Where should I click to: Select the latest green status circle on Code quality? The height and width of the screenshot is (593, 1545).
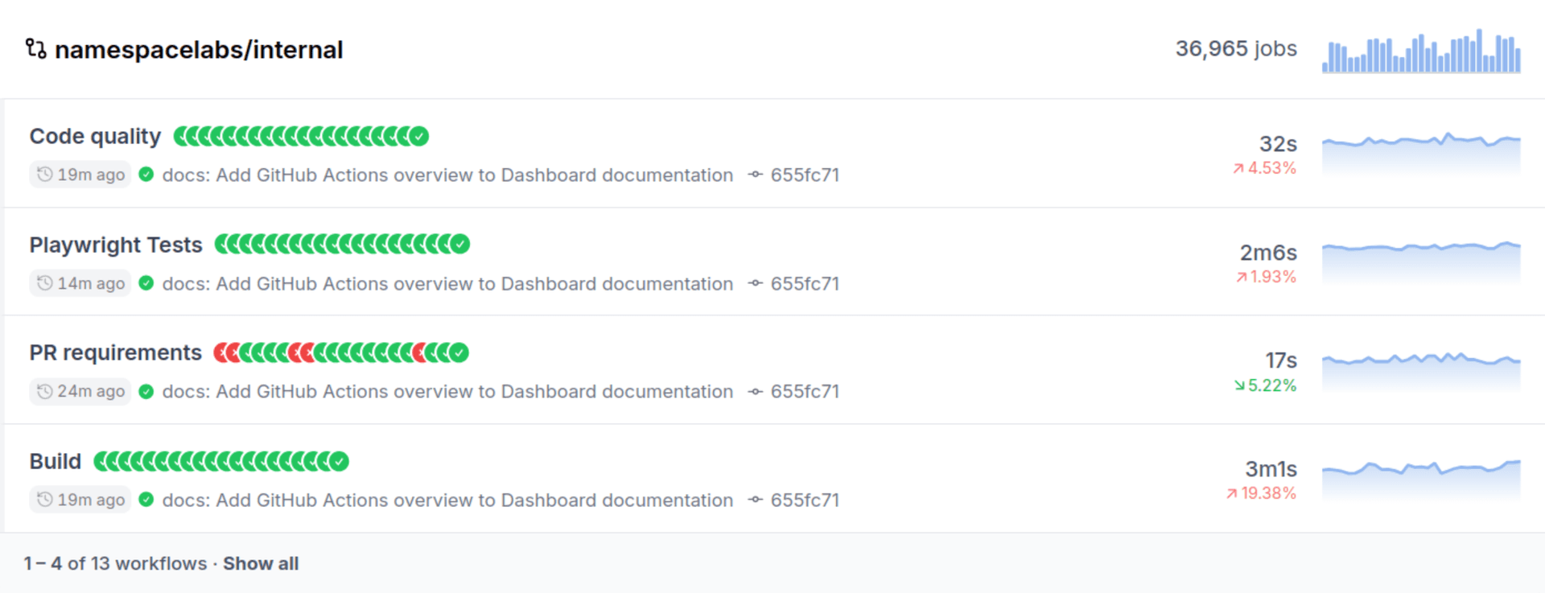pyautogui.click(x=419, y=136)
